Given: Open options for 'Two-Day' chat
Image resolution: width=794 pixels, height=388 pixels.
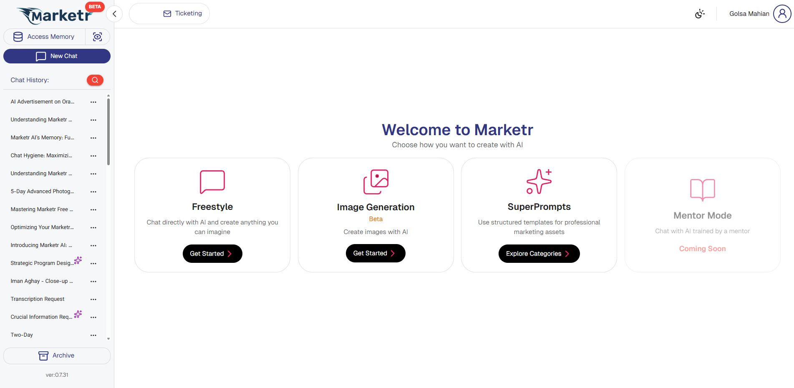Looking at the screenshot, I should click(x=93, y=335).
